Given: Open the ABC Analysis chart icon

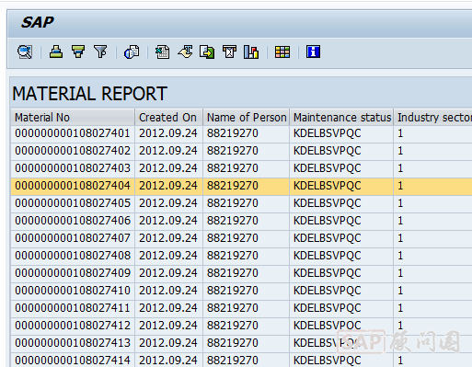Looking at the screenshot, I should [251, 52].
